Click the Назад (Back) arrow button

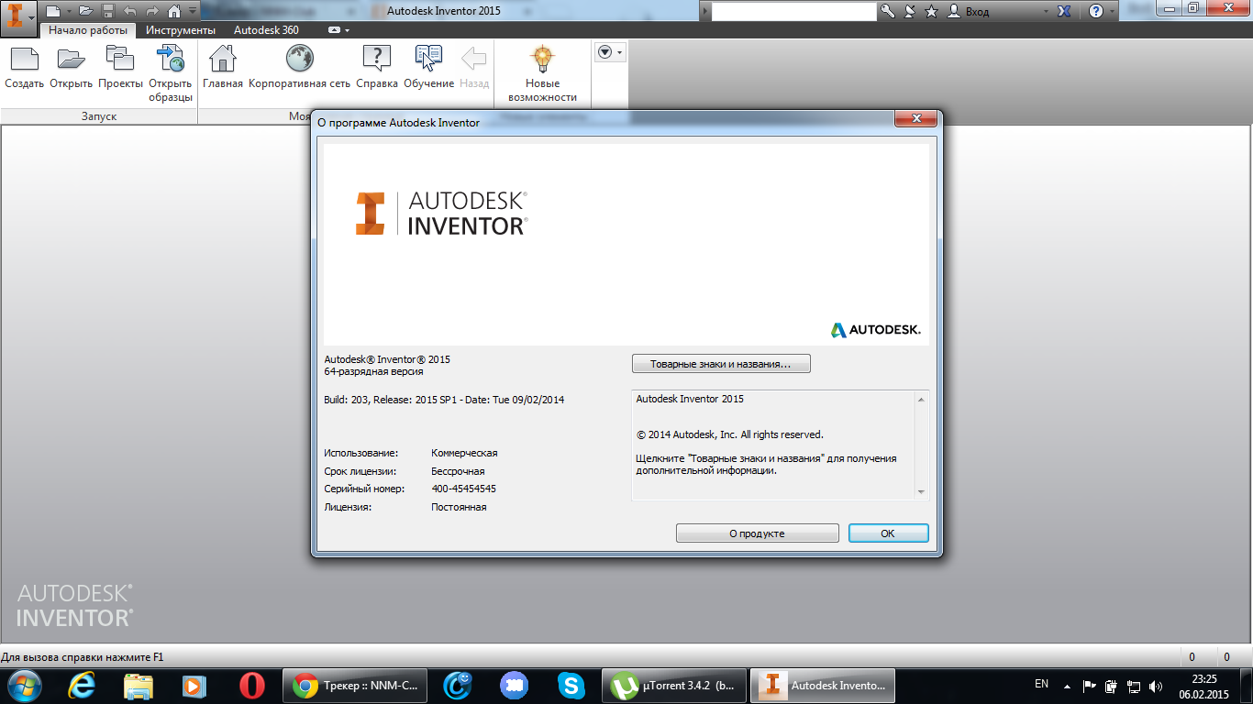click(x=474, y=67)
